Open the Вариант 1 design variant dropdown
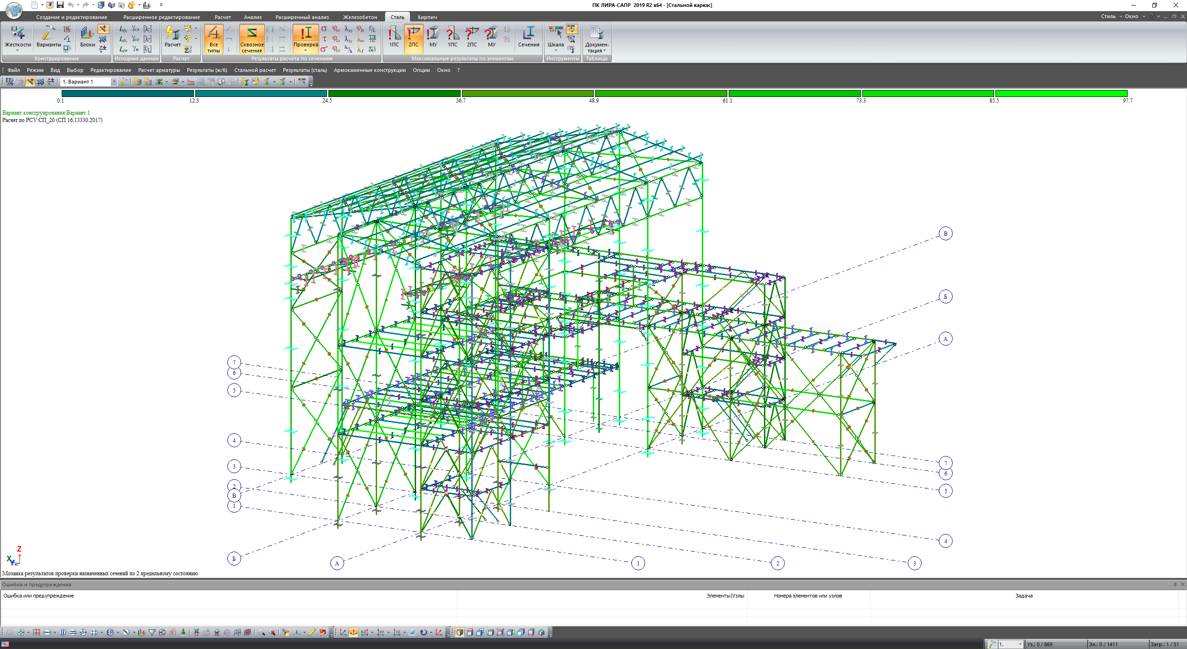The height and width of the screenshot is (649, 1187). 114,82
